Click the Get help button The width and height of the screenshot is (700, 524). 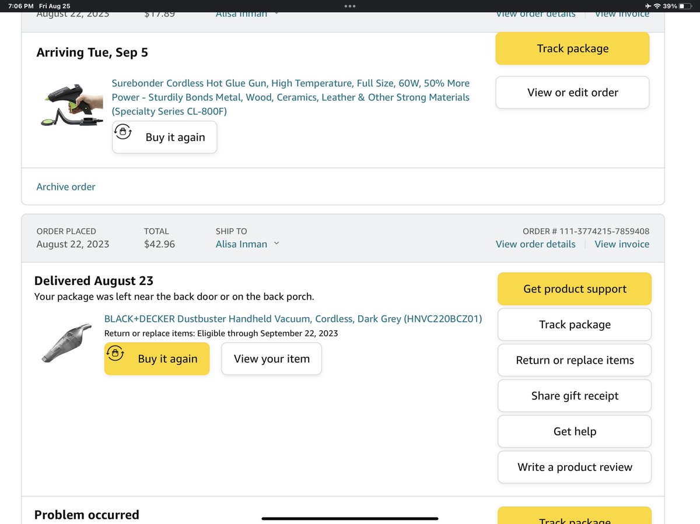[575, 431]
